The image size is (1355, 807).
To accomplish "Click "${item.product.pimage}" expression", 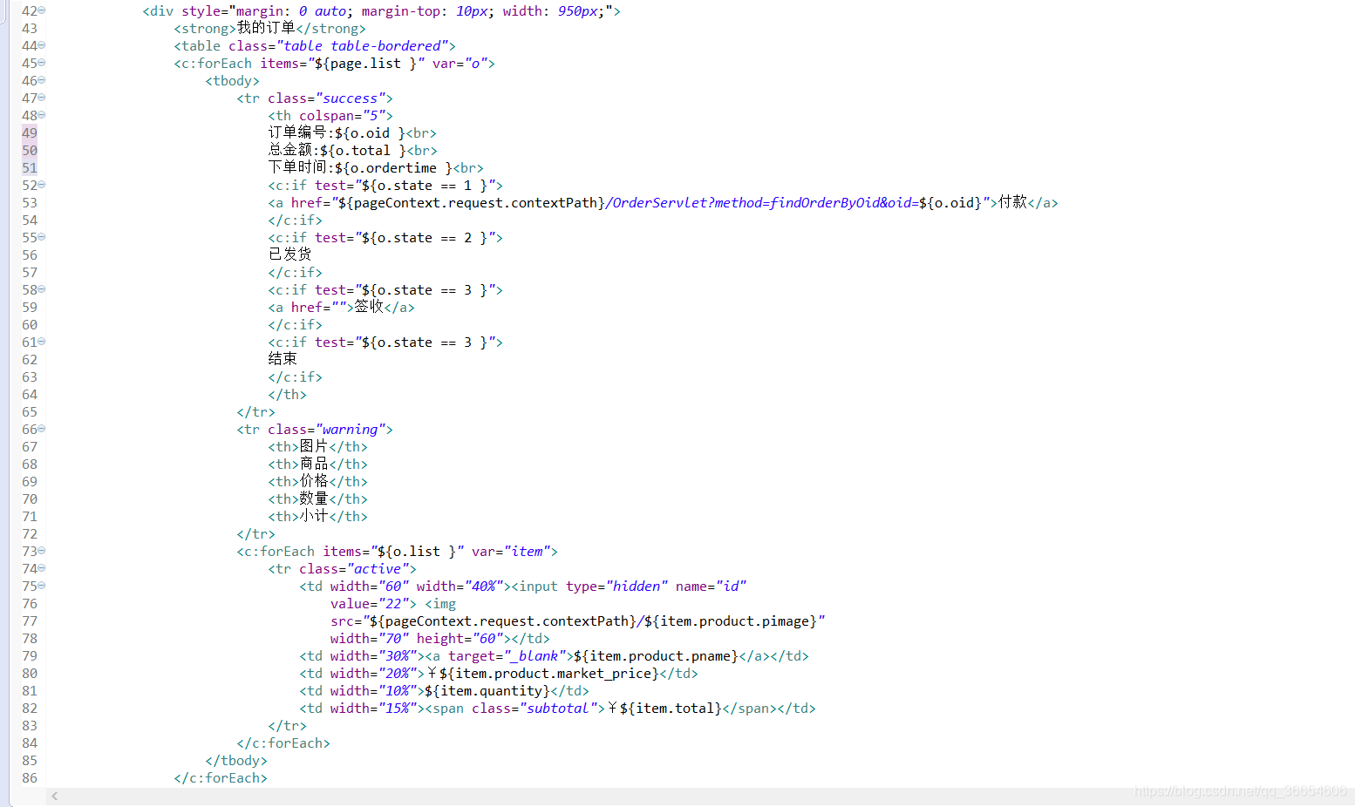I will click(731, 621).
